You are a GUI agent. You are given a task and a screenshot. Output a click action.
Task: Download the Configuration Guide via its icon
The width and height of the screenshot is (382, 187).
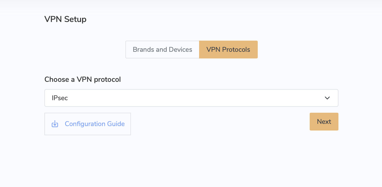55,124
